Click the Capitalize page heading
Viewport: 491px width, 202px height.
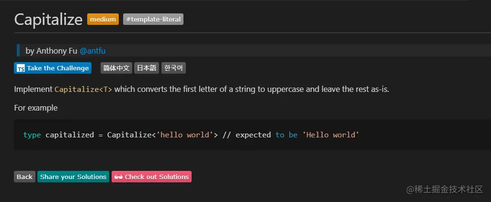(48, 20)
